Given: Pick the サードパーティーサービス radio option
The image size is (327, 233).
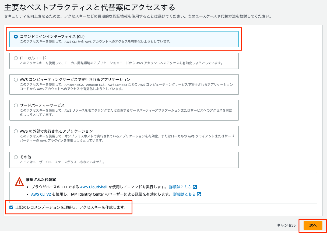Looking at the screenshot, I should 16,105.
